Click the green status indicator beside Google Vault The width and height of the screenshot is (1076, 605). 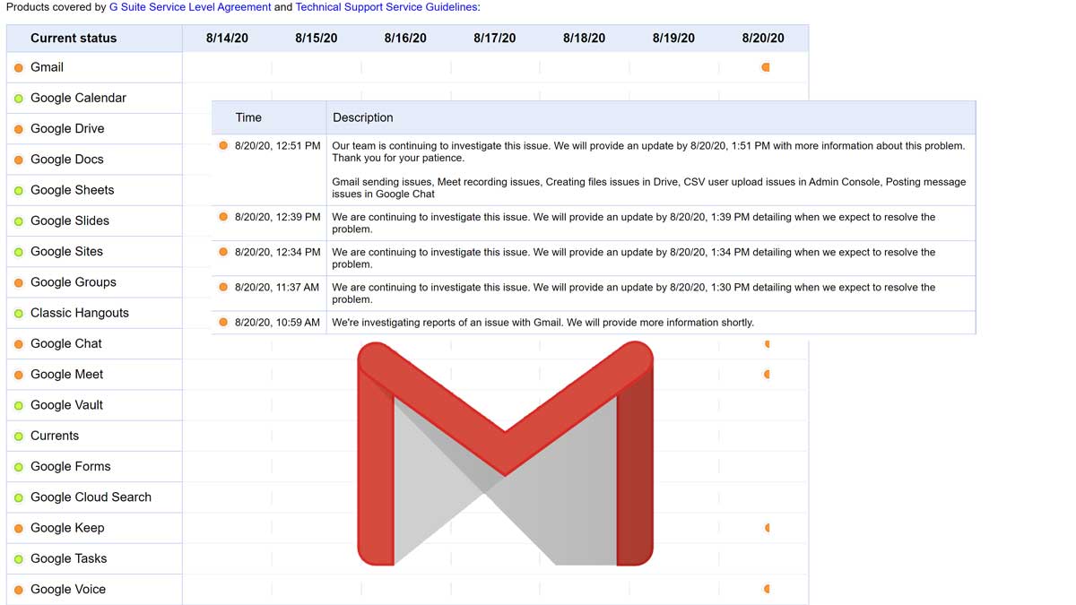coord(16,404)
